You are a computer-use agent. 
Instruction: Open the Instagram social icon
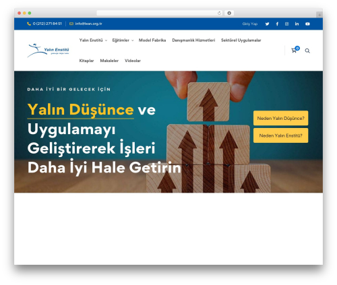coord(287,24)
